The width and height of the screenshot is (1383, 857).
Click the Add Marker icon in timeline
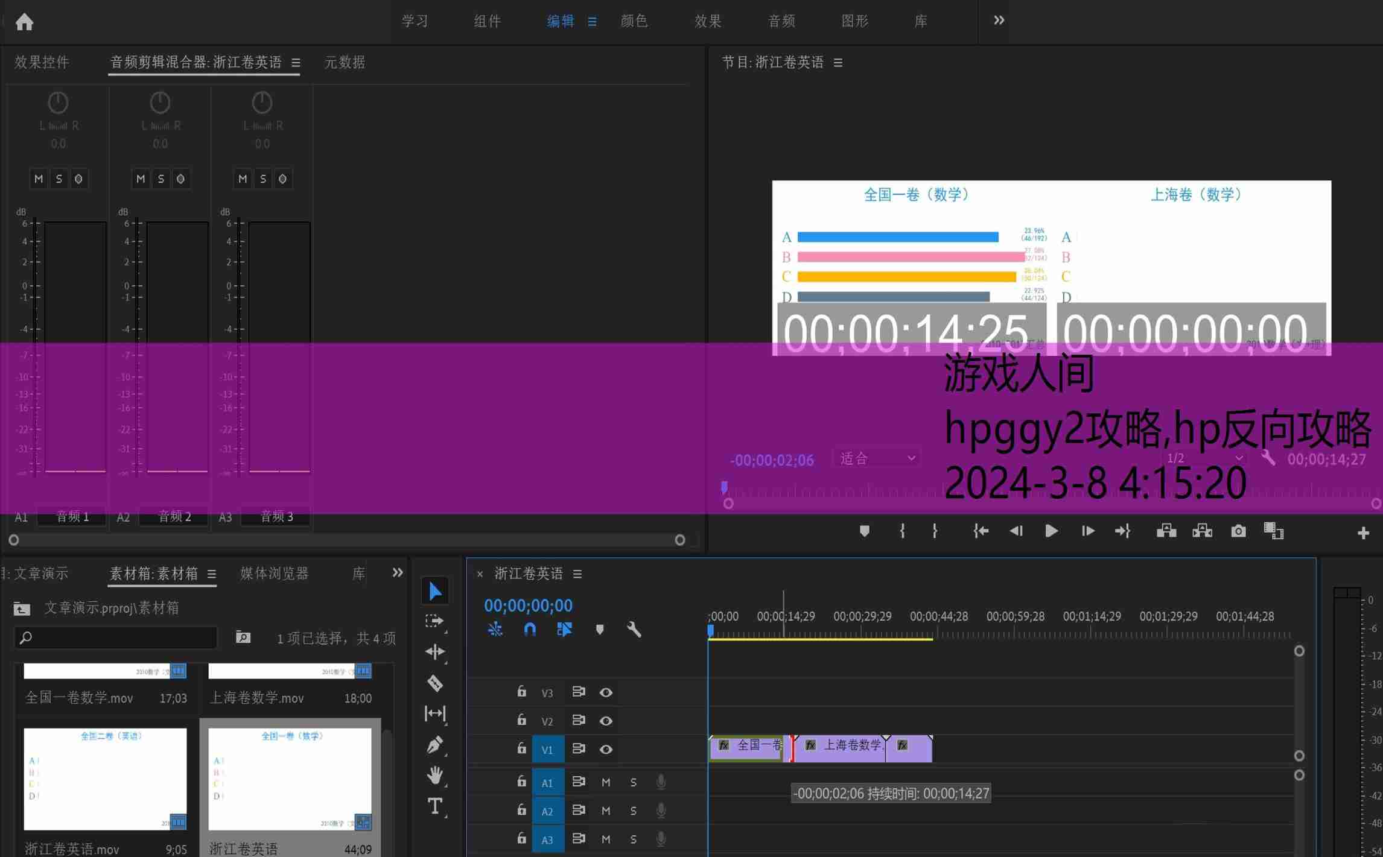coord(600,630)
